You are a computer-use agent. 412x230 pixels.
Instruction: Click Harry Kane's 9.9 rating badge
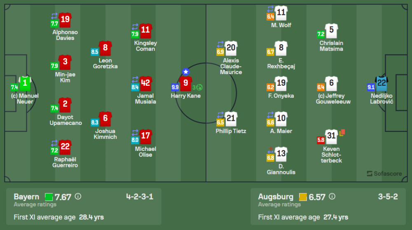click(175, 87)
